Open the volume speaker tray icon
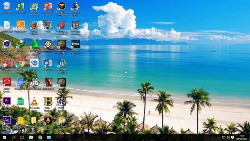The height and width of the screenshot is (141, 250). tap(228, 137)
